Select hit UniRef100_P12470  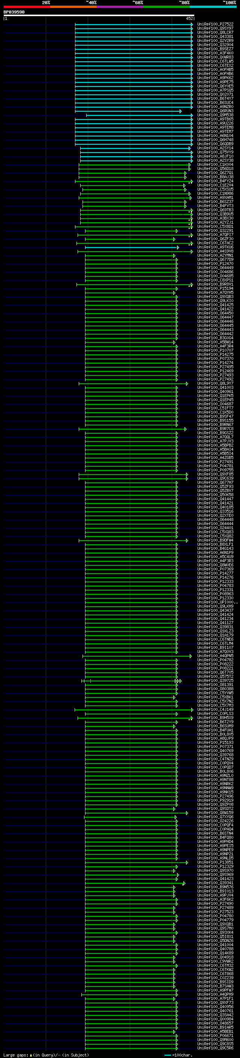click(215, 264)
